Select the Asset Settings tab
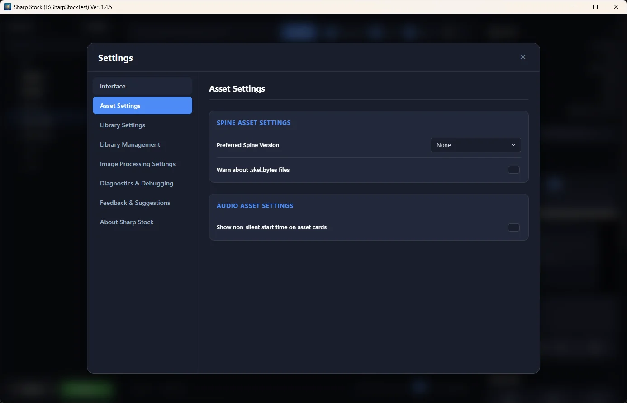The image size is (627, 403). (x=142, y=106)
